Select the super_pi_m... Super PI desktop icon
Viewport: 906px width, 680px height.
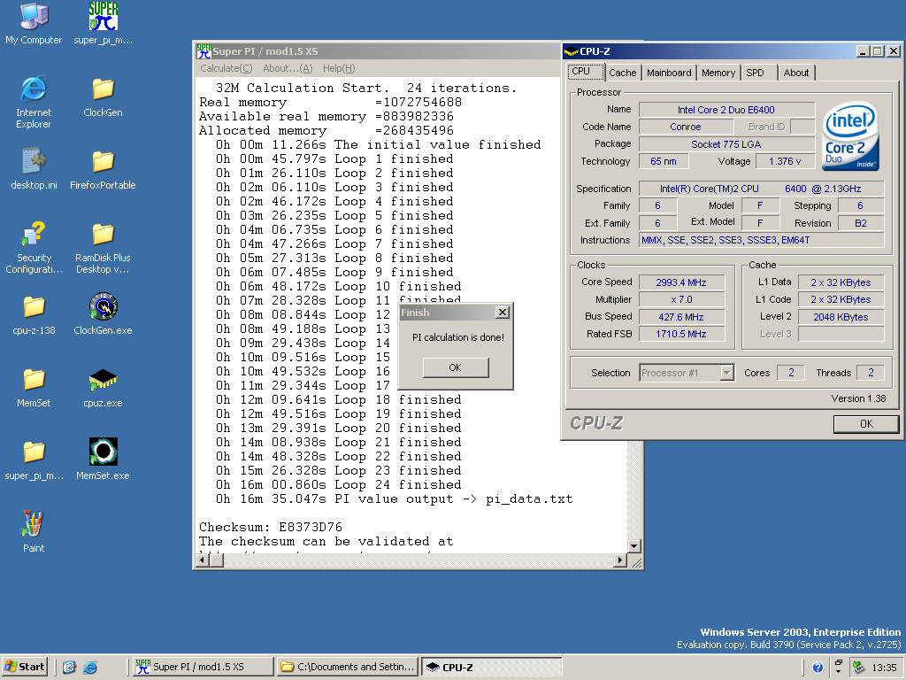(x=103, y=24)
